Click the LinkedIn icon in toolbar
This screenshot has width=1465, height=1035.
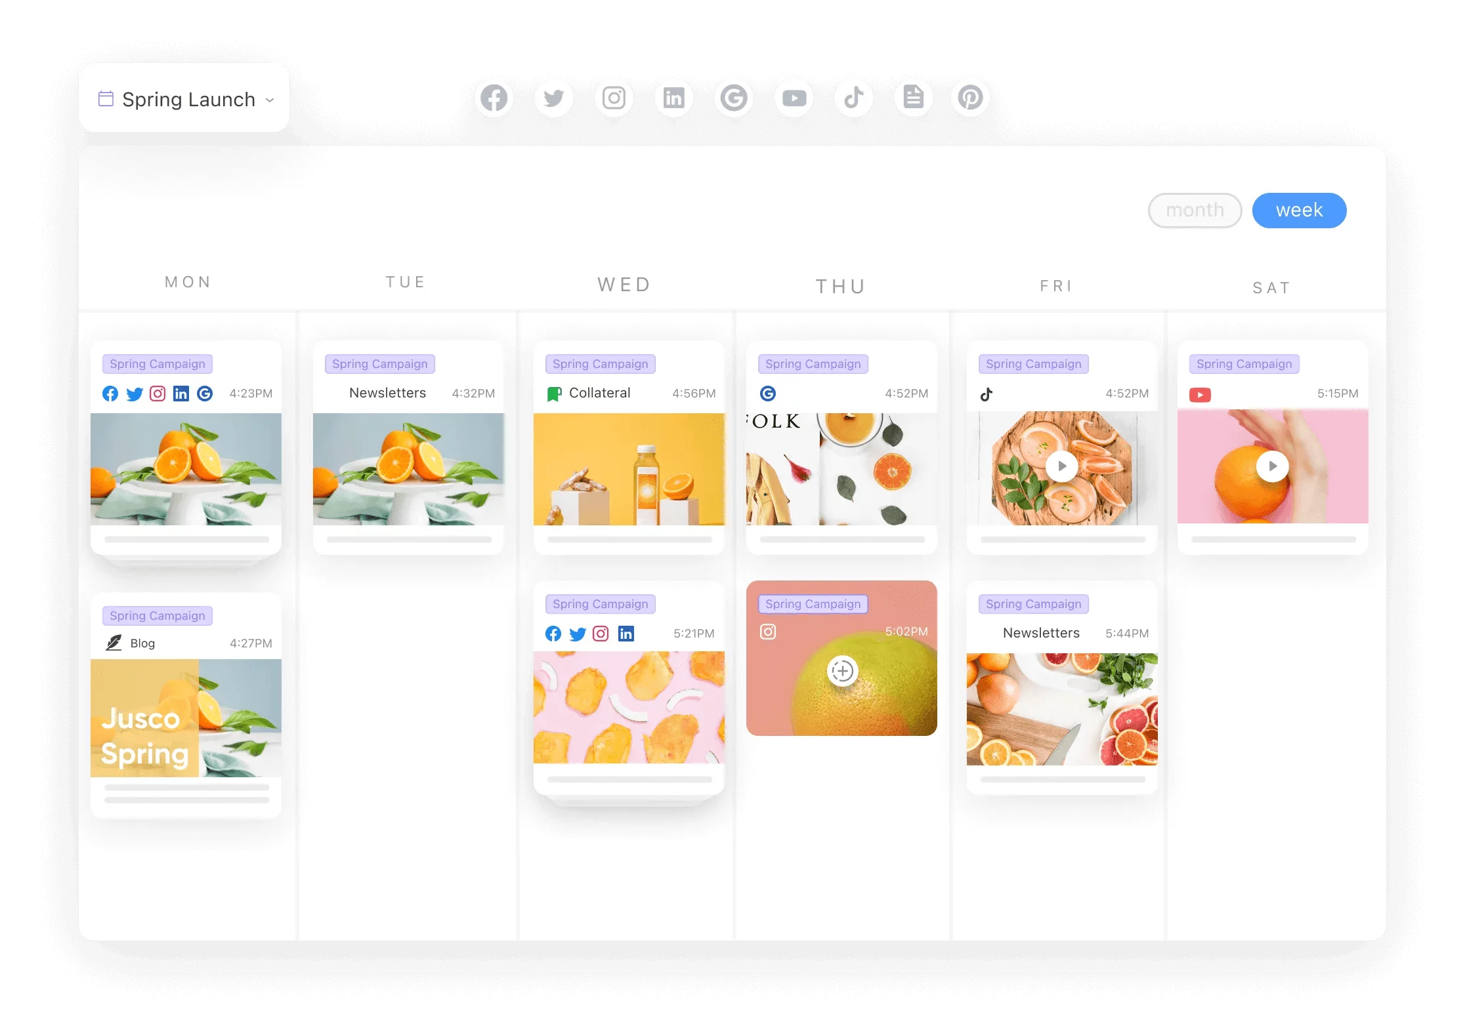[x=671, y=98]
